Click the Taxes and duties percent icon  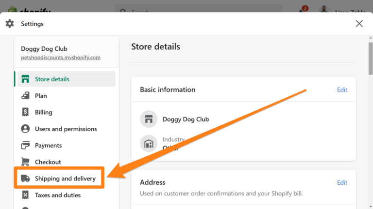25,195
